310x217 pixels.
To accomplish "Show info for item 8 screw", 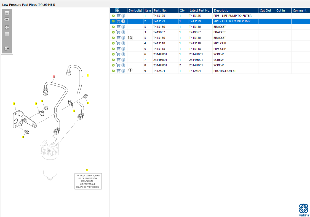I will (x=123, y=65).
